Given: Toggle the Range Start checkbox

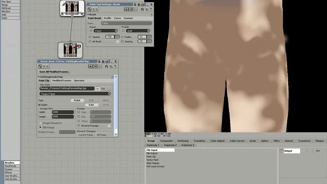Looking at the screenshot, I should (x=79, y=112).
